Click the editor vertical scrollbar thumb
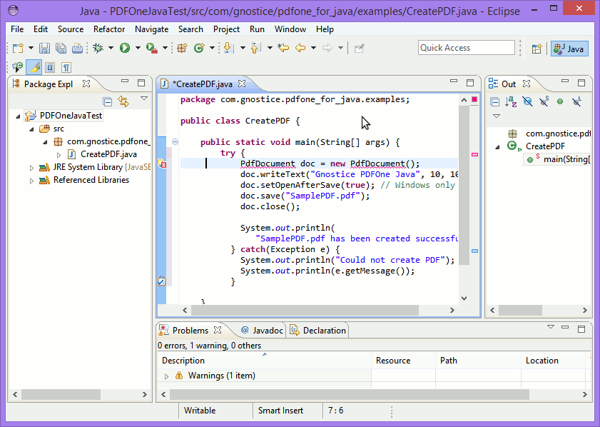Viewport: 600px width, 427px height. (x=464, y=186)
